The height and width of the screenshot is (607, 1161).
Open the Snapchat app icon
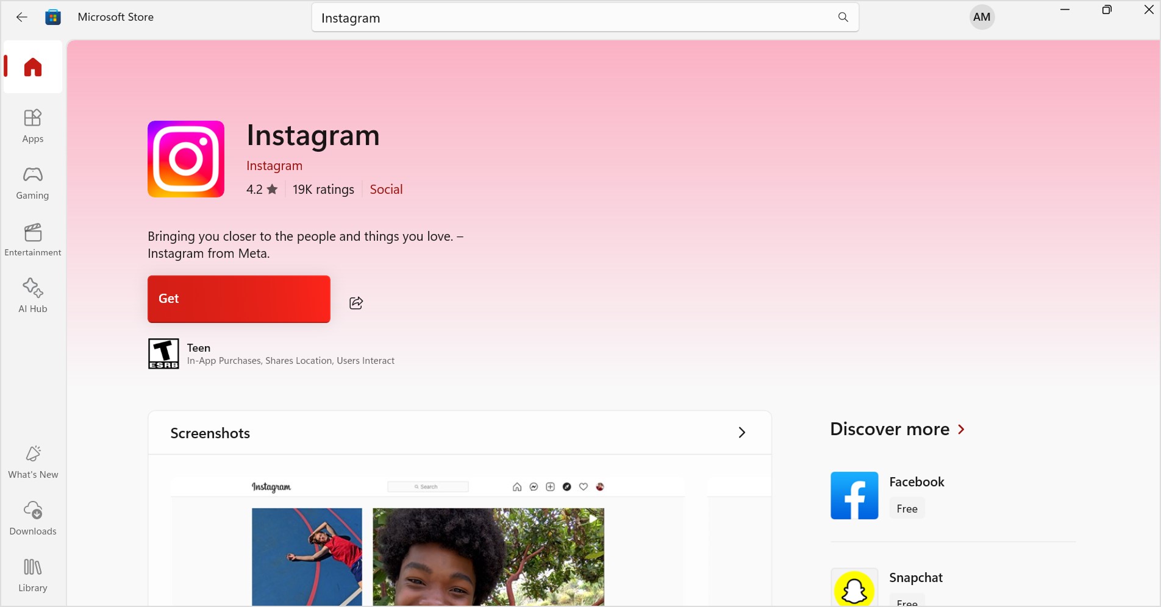click(x=854, y=587)
